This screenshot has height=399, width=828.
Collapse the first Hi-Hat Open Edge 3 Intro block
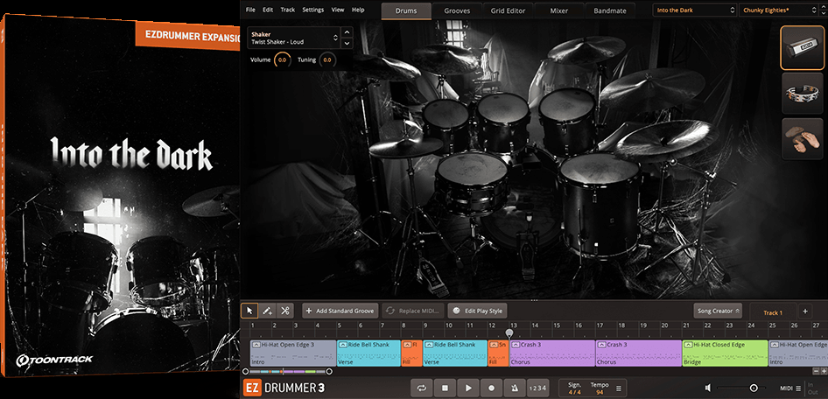[x=256, y=345]
